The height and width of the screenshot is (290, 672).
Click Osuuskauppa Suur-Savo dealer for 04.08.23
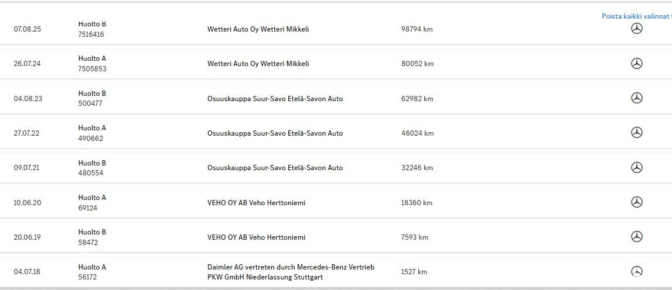coord(275,99)
